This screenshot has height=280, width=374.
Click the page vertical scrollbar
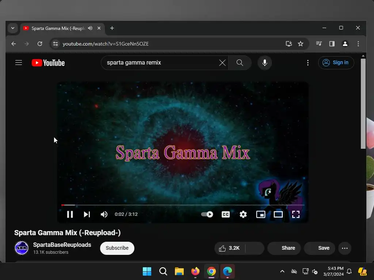click(363, 104)
